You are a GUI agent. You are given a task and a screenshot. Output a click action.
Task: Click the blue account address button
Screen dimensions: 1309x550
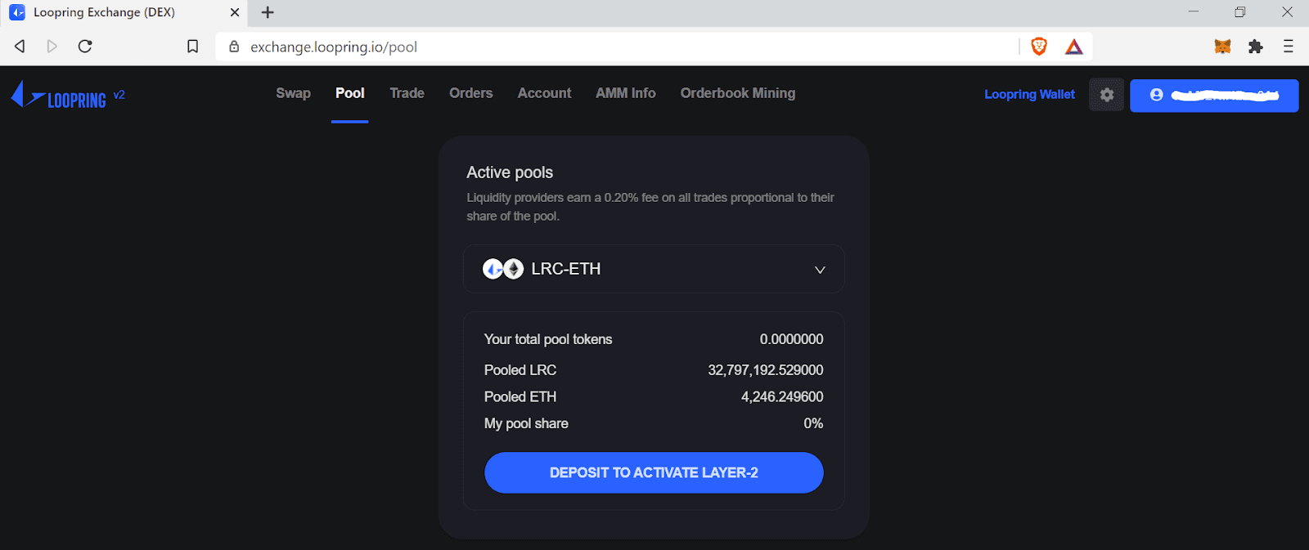[x=1213, y=96]
